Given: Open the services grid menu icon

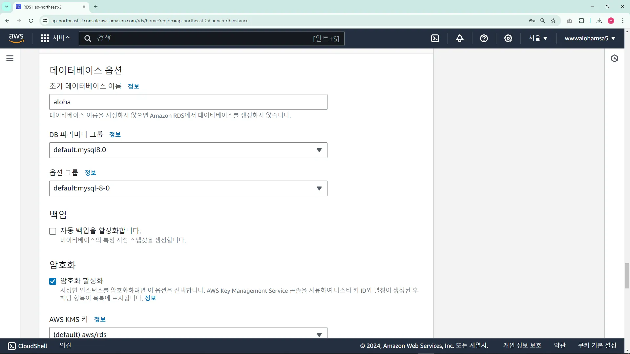Looking at the screenshot, I should coord(45,38).
